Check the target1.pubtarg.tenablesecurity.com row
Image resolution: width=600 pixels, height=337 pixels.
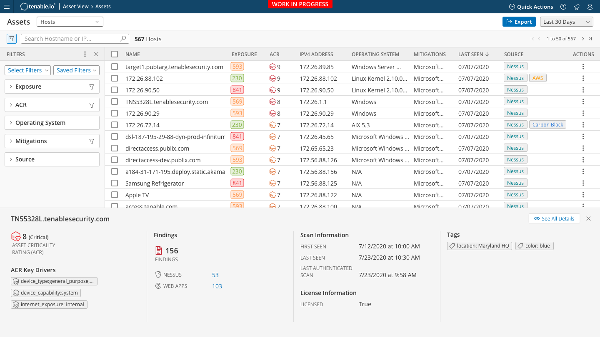coord(115,67)
